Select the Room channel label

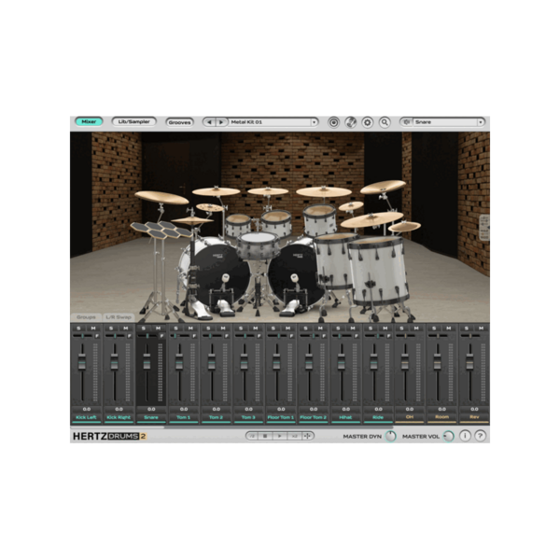tap(442, 417)
